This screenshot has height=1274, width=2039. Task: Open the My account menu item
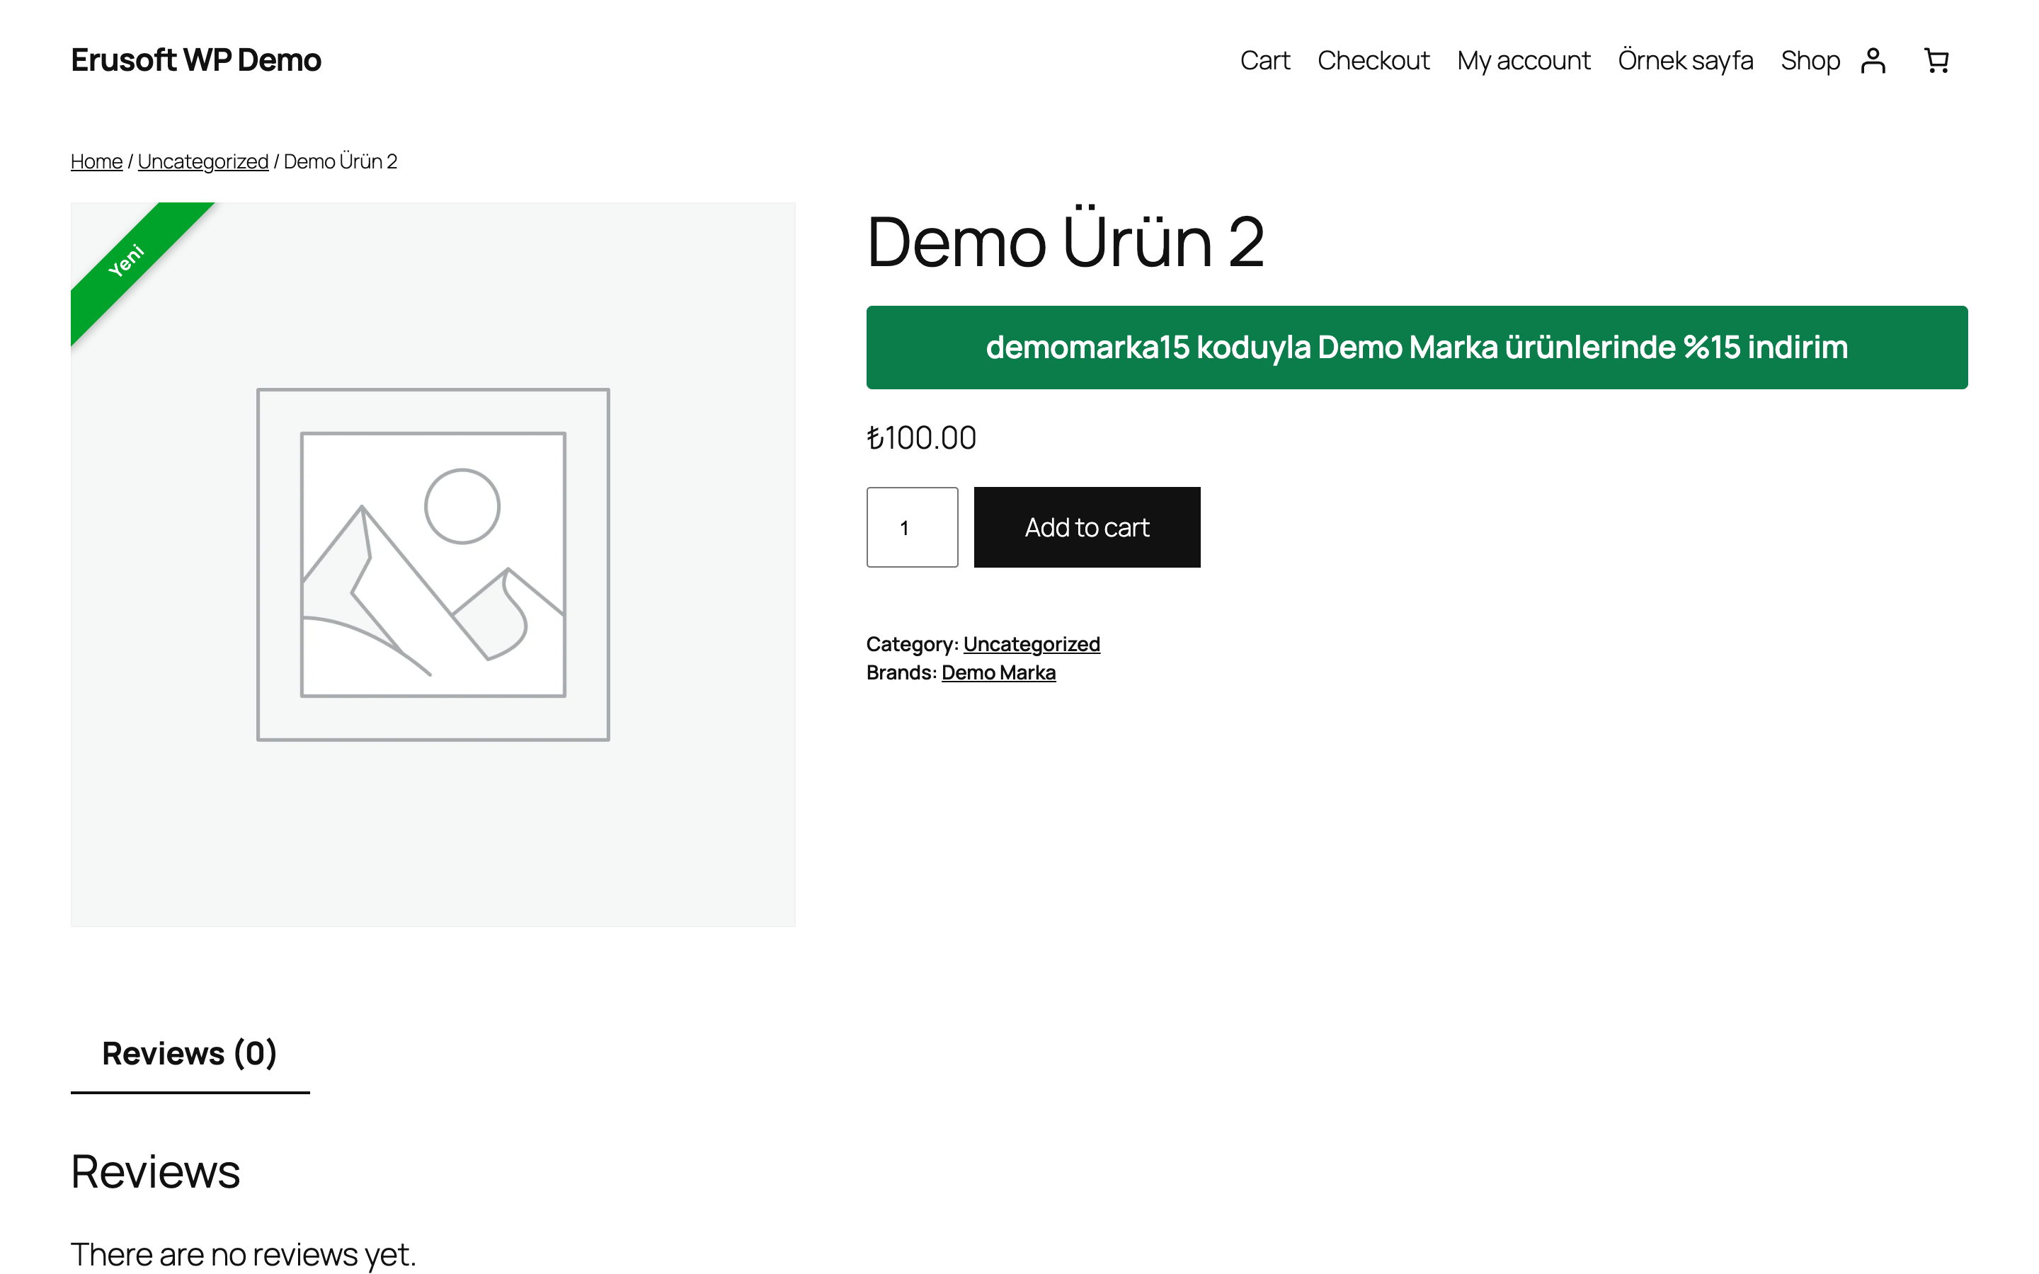click(1524, 61)
